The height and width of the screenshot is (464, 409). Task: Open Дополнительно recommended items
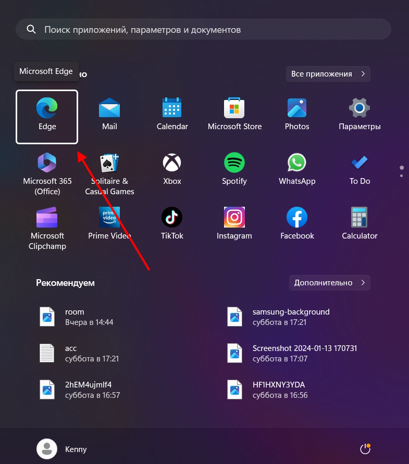329,283
